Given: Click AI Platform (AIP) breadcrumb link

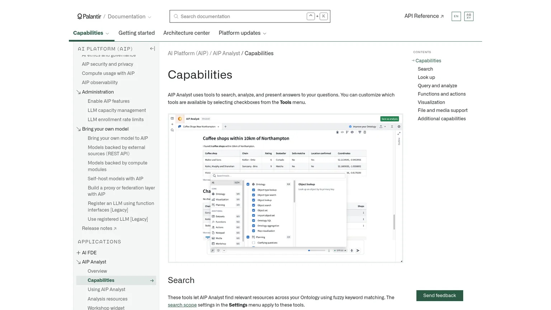Looking at the screenshot, I should point(188,53).
